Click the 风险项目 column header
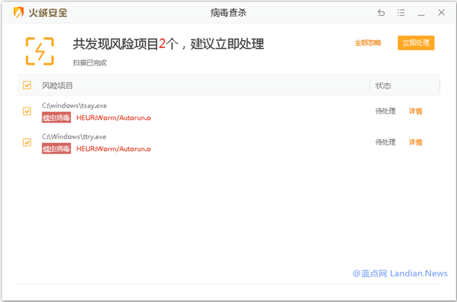The height and width of the screenshot is (302, 457). point(57,86)
